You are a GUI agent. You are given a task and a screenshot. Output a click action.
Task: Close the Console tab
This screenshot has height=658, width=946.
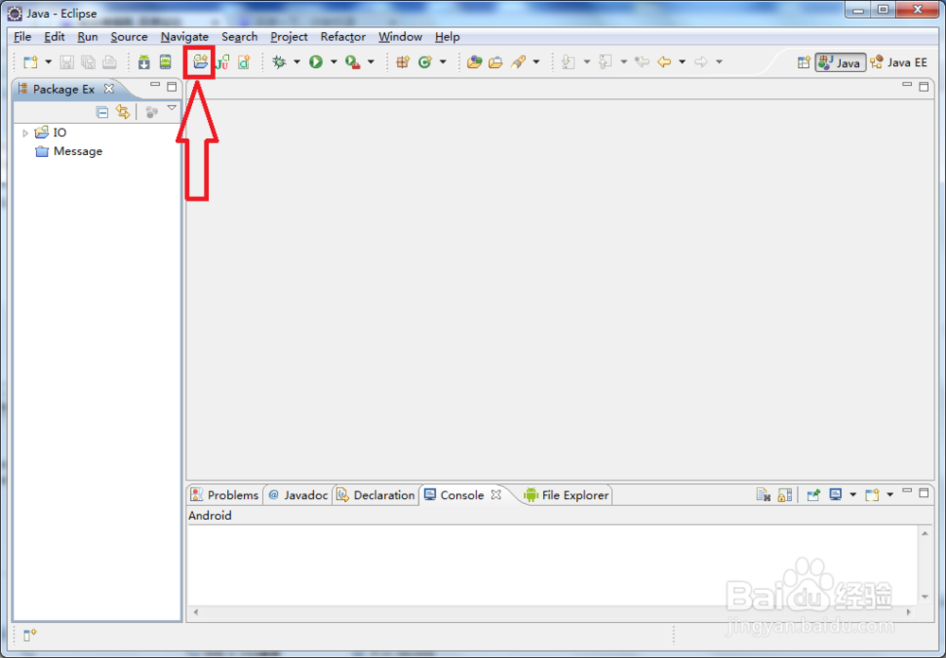[496, 494]
